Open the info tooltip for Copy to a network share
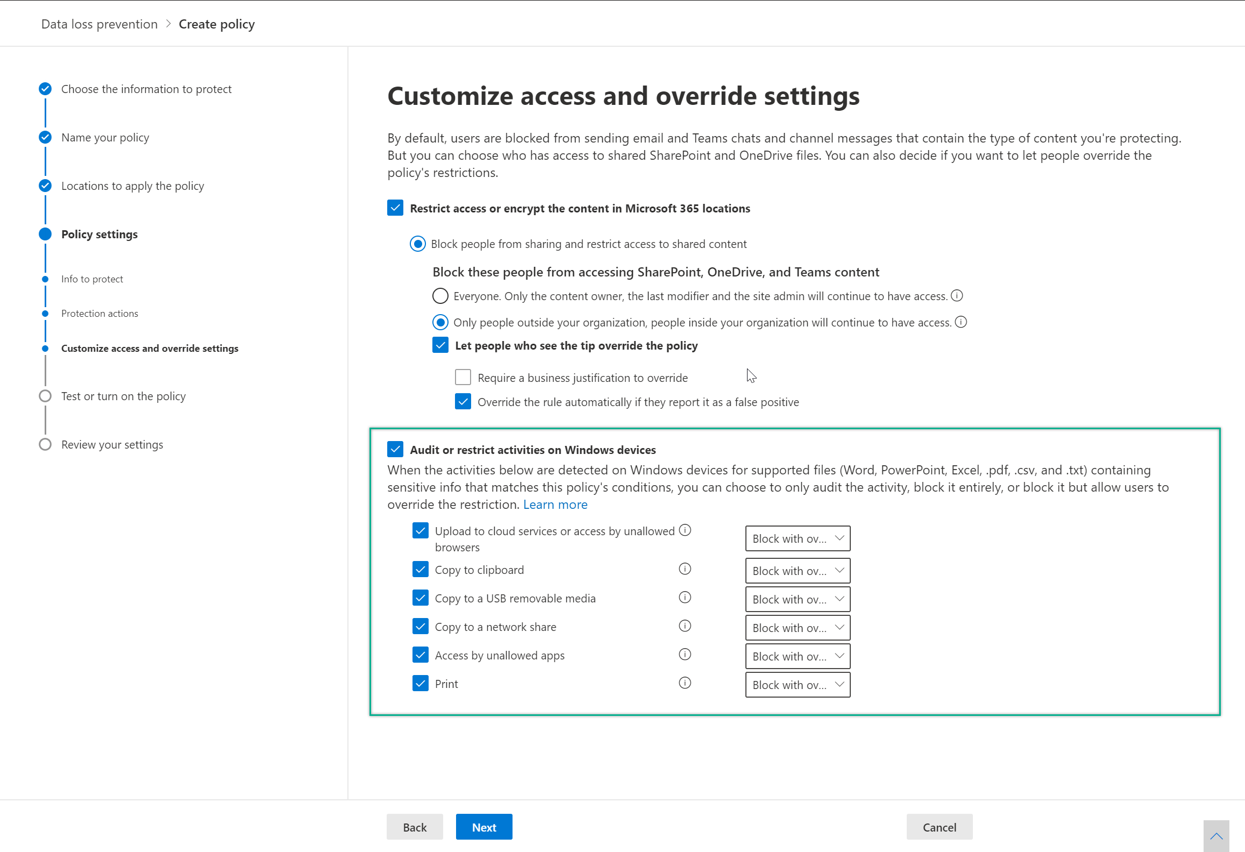The width and height of the screenshot is (1245, 852). click(x=685, y=626)
